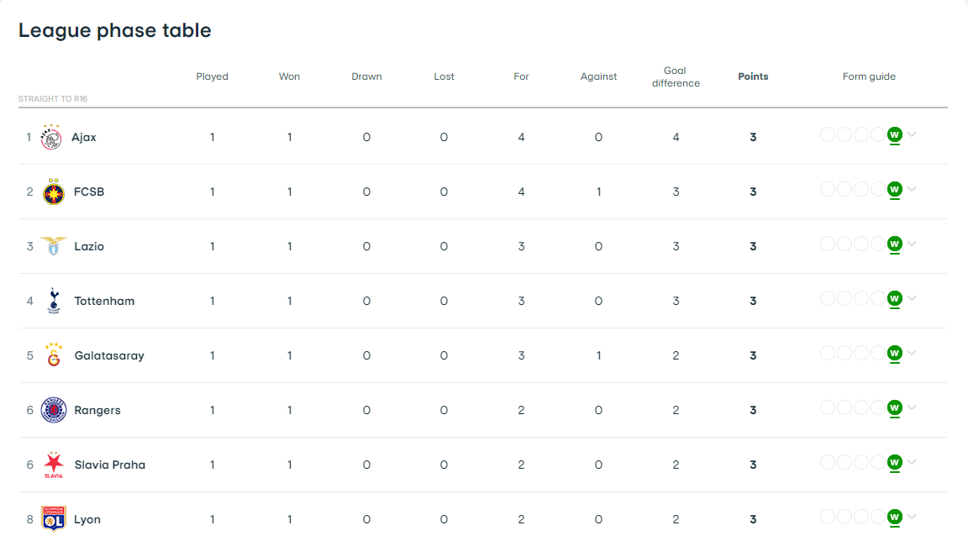The image size is (968, 541).
Task: Click Rangers' green win form badge
Action: coord(895,407)
